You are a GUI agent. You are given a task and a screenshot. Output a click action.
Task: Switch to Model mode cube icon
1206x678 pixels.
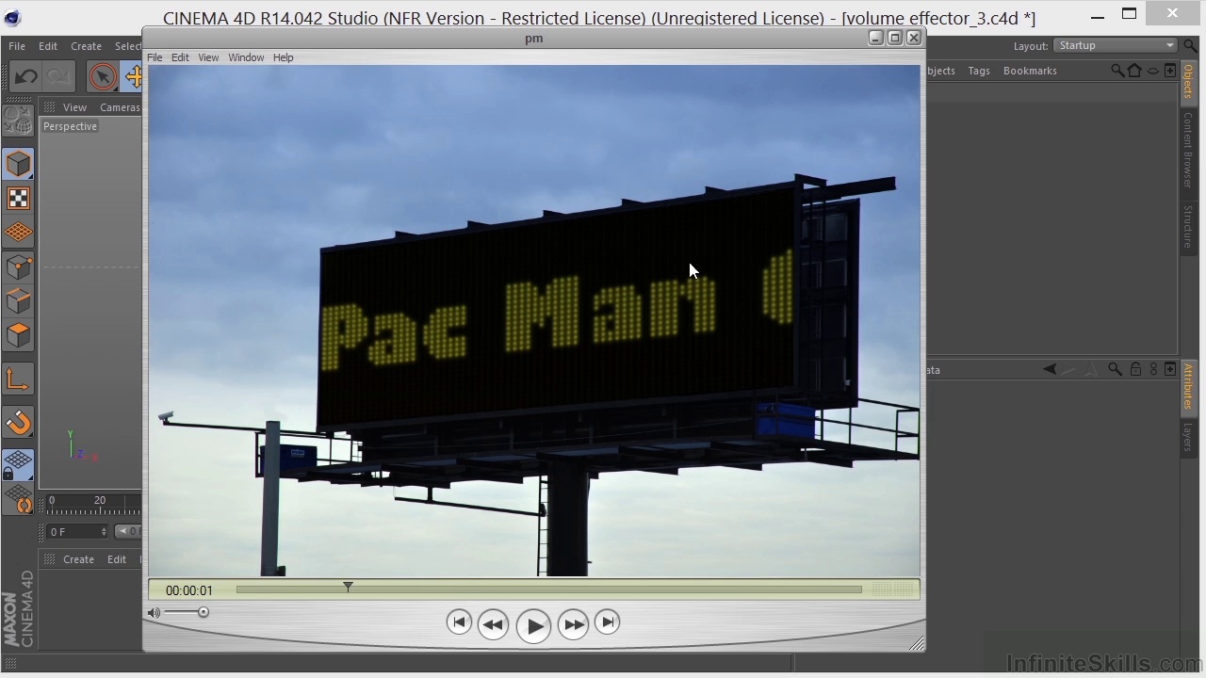(18, 164)
